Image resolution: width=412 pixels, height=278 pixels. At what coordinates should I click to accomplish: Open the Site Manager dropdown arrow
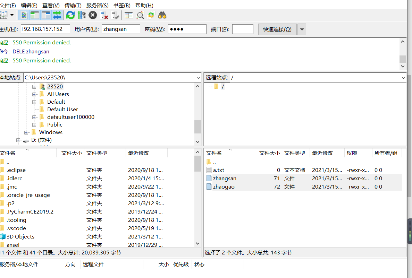[x=12, y=15]
